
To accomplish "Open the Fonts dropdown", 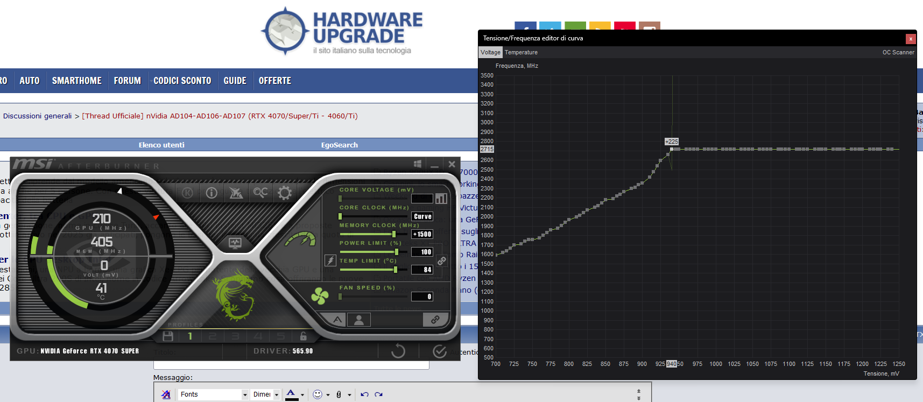I will (213, 394).
